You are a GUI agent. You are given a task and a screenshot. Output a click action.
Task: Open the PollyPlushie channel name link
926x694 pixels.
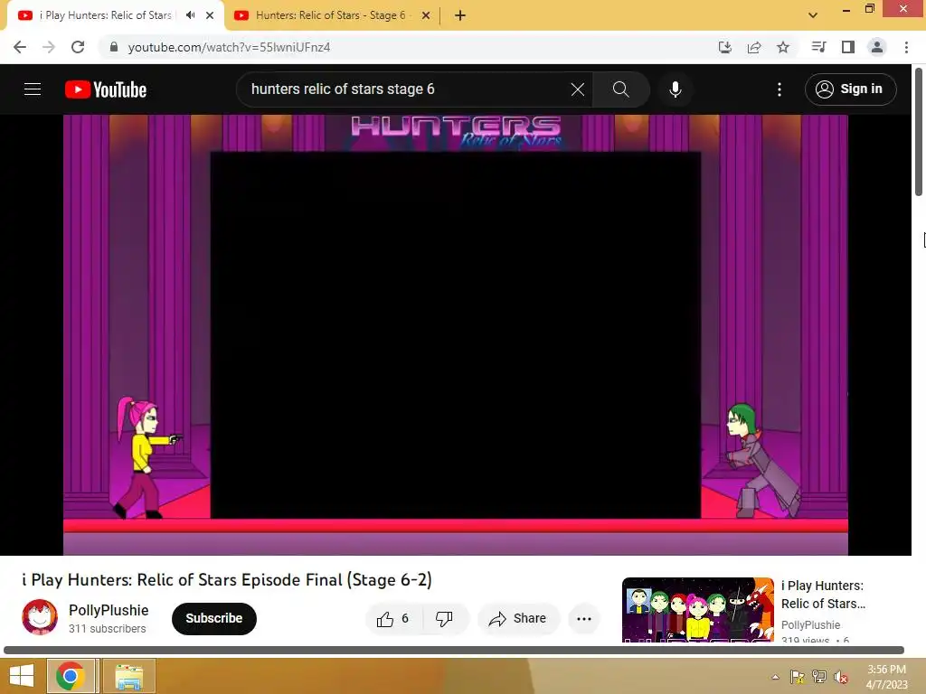(109, 610)
